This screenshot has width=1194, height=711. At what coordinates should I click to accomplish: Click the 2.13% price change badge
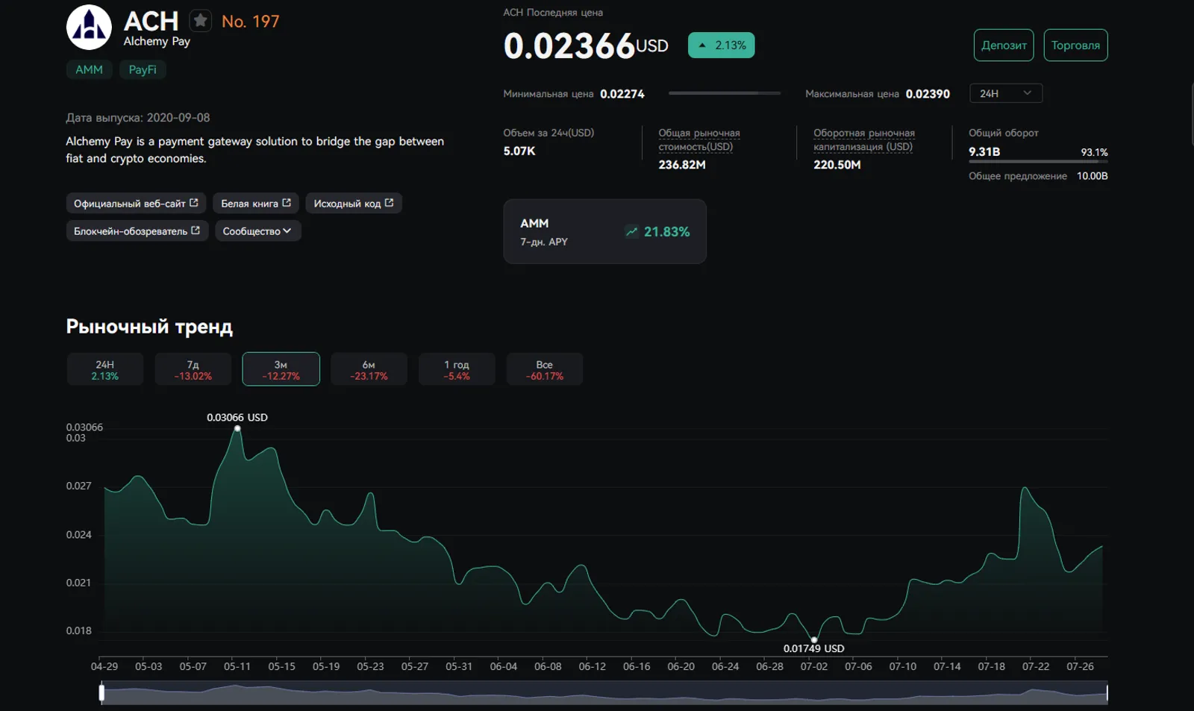[721, 46]
